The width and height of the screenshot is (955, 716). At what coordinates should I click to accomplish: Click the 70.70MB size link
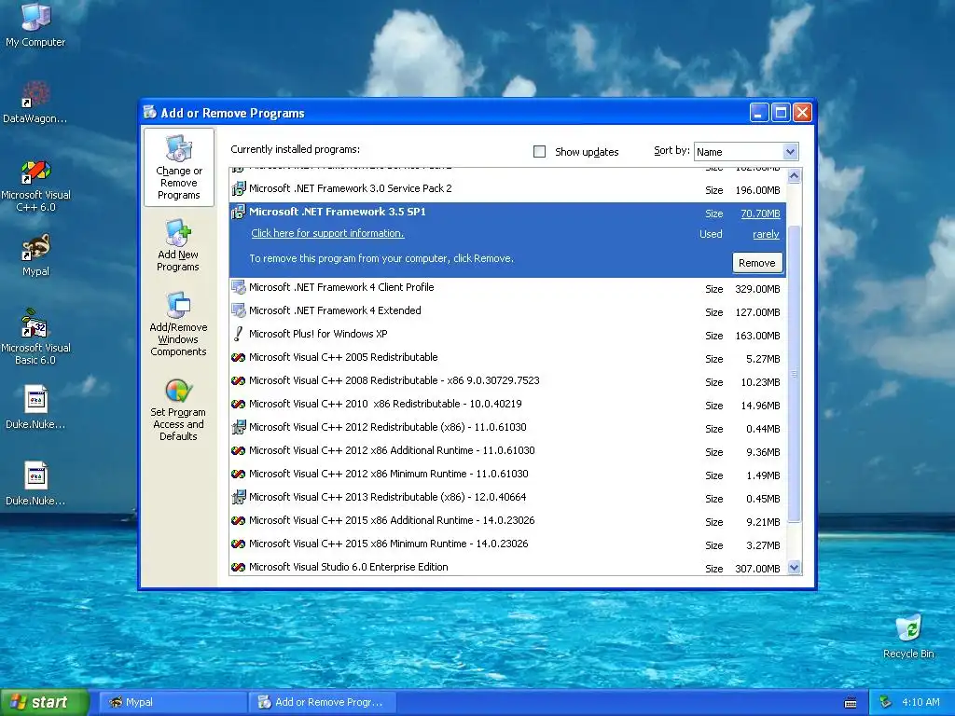click(x=760, y=213)
